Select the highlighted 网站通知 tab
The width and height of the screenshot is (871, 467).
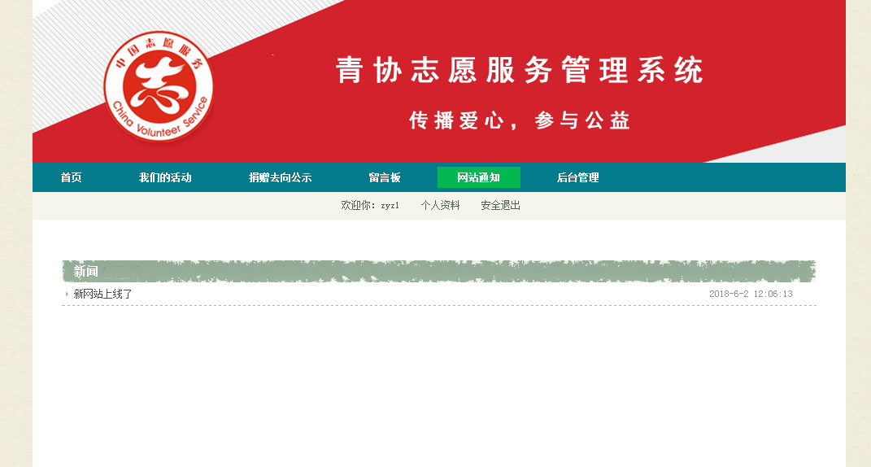coord(479,177)
